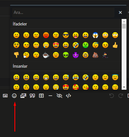Insert a quote block via toolbar
The height and width of the screenshot is (137, 129).
(x=32, y=96)
